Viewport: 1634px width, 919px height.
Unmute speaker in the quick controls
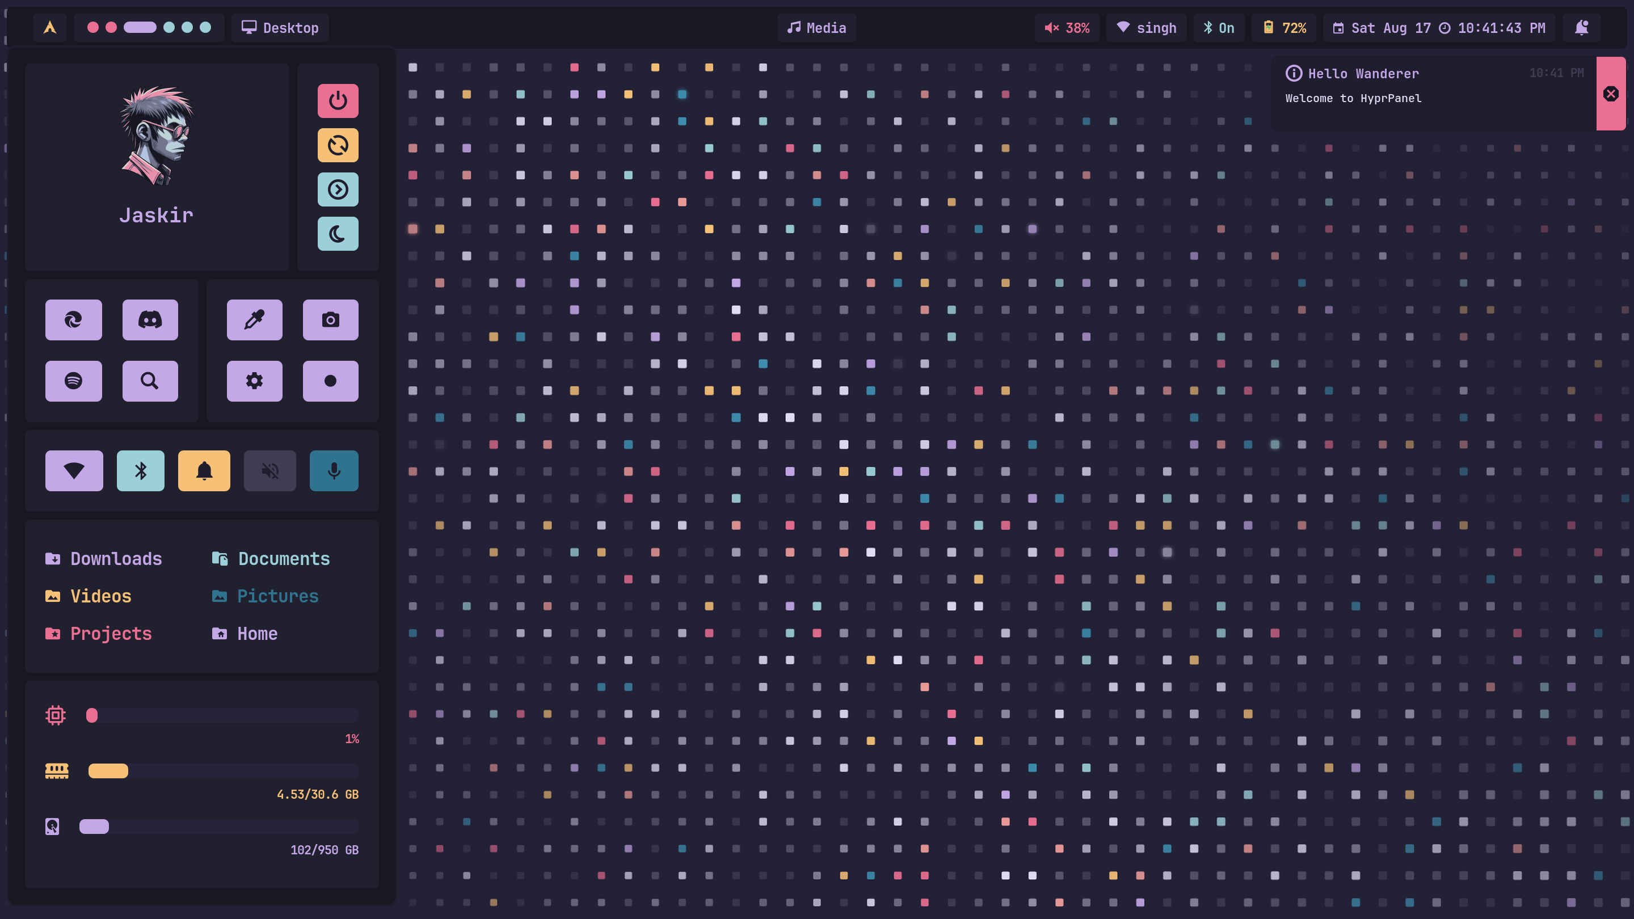point(269,471)
